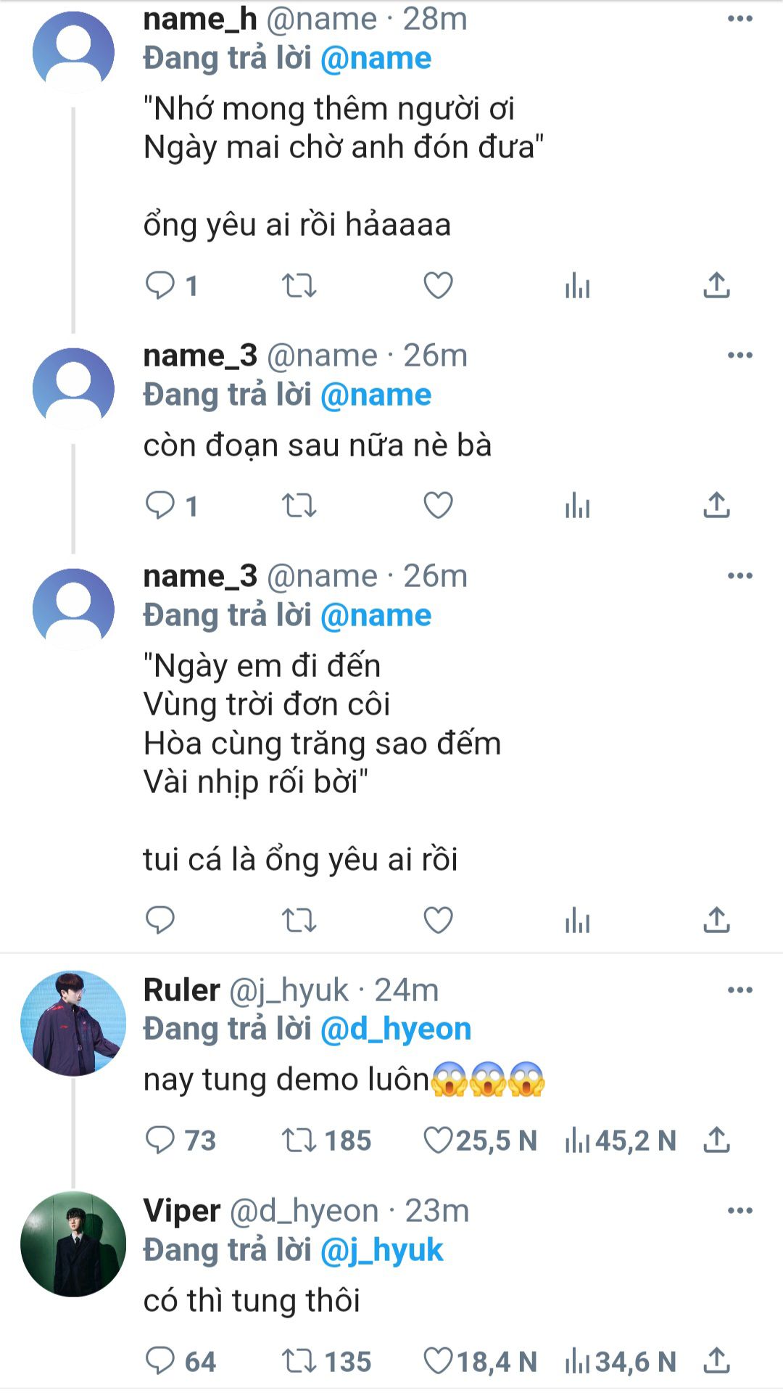View analytics of "còn đoạn sau nữa nè bà" tweet
783x1393 pixels.
pyautogui.click(x=578, y=506)
